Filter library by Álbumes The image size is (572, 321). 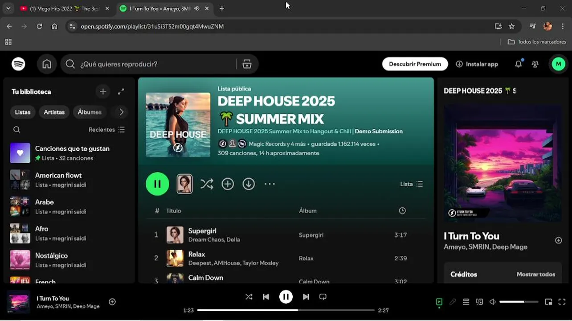coord(90,112)
